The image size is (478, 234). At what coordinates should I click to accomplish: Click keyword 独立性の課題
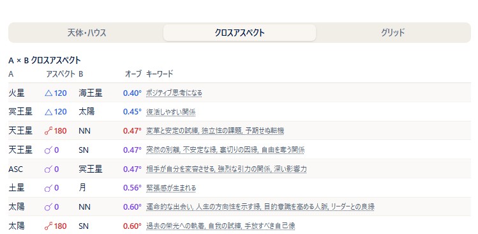[x=221, y=131]
